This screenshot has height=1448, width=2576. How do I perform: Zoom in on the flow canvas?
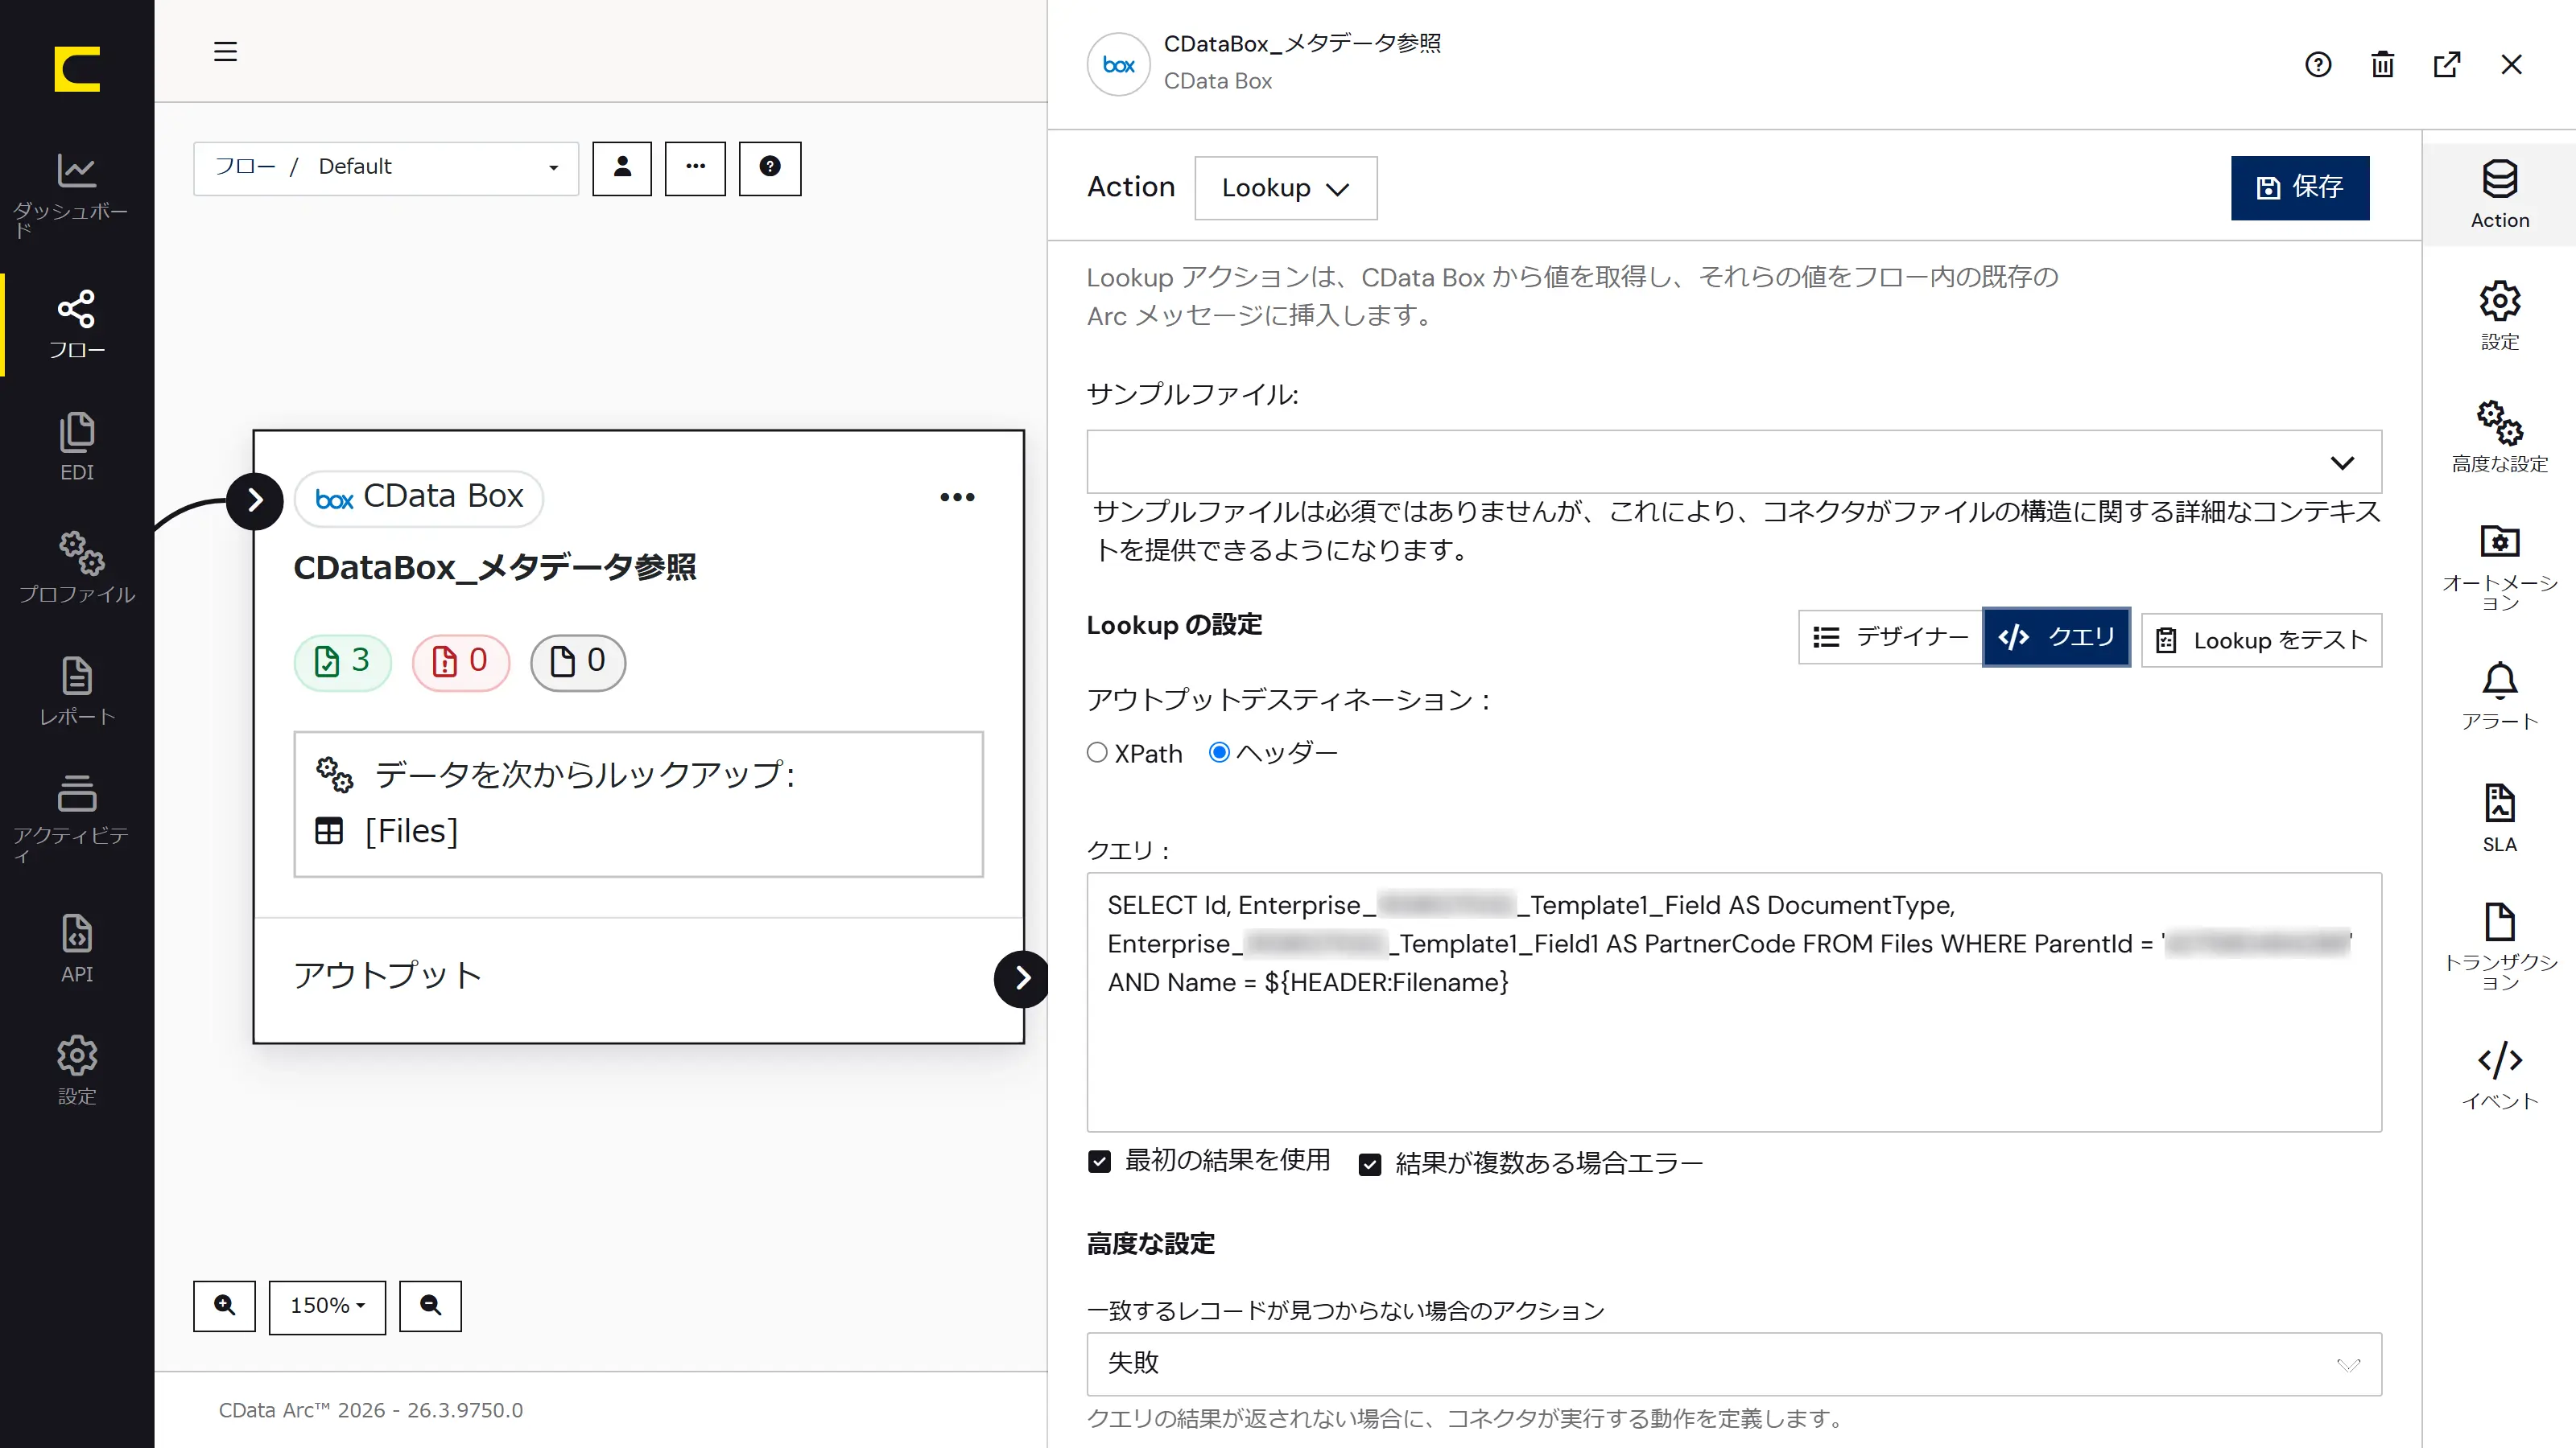tap(224, 1306)
